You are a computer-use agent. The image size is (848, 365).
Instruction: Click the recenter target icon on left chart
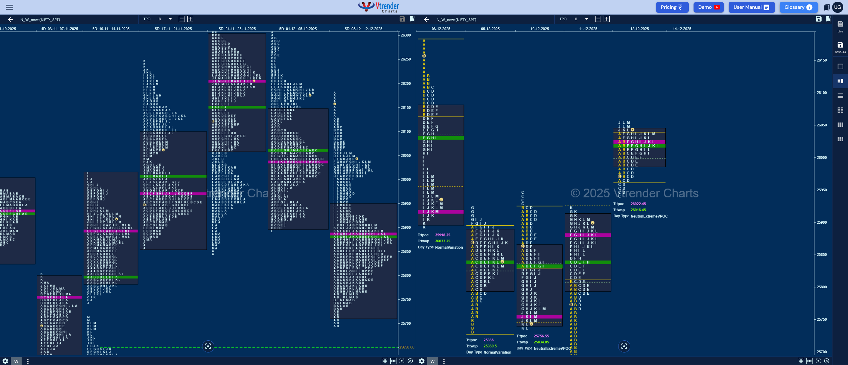point(208,346)
